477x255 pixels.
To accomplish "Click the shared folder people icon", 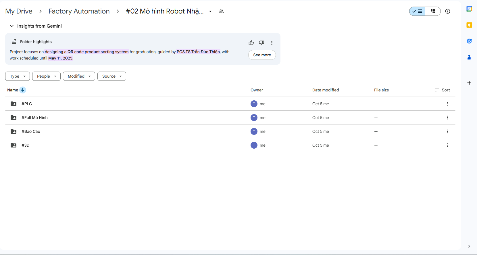I will point(221,11).
